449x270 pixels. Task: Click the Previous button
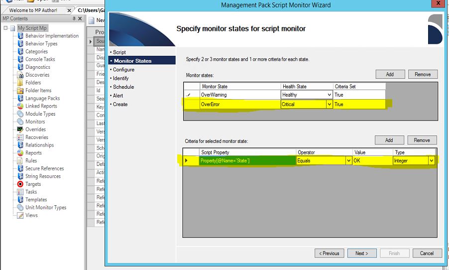pyautogui.click(x=330, y=254)
